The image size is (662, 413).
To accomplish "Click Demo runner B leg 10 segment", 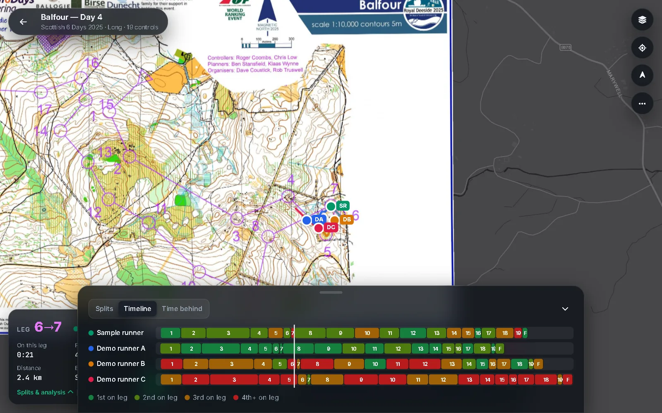I will [375, 364].
